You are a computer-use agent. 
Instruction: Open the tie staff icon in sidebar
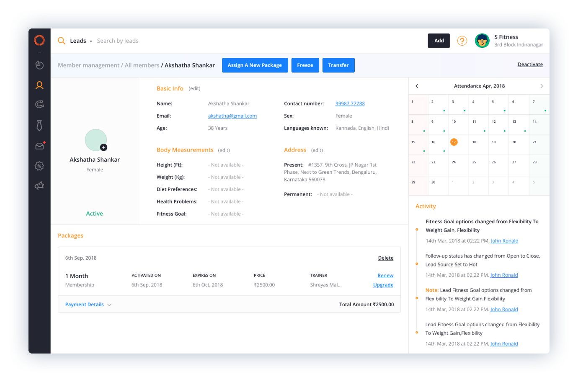click(x=39, y=125)
